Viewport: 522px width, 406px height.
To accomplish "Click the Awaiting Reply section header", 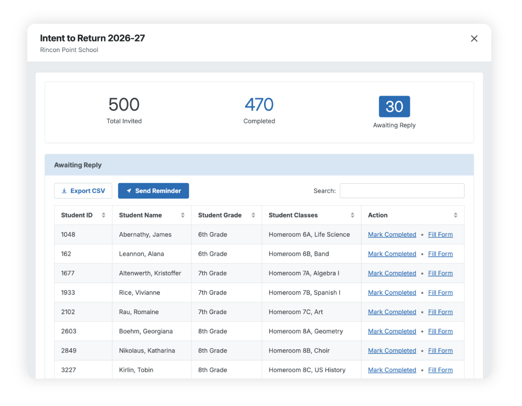I will [259, 165].
